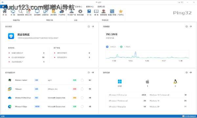Viewport: 197px width, 118px height.
Task: Click the gold star product center icon
Action: (120, 11)
